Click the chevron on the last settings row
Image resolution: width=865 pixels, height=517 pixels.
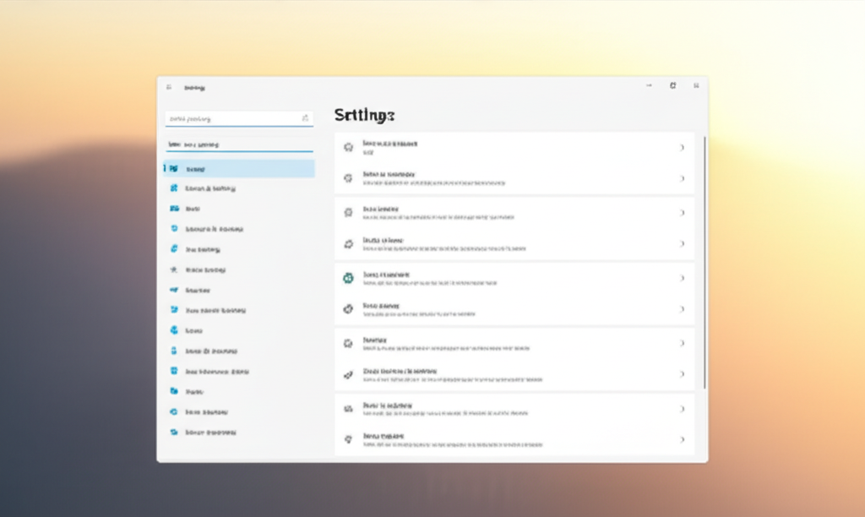click(x=682, y=439)
